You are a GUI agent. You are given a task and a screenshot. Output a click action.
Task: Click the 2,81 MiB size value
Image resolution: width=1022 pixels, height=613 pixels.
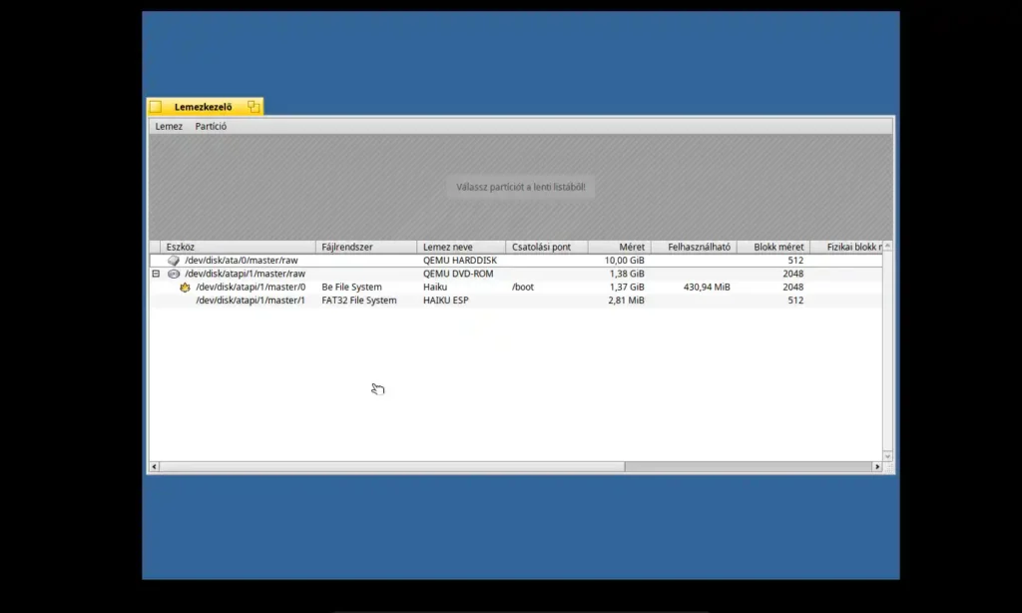click(626, 301)
